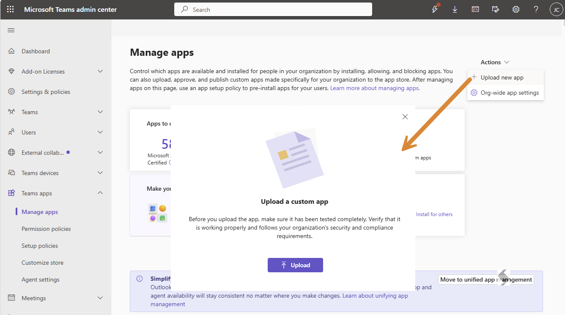Click the search magnifier icon

[x=184, y=9]
